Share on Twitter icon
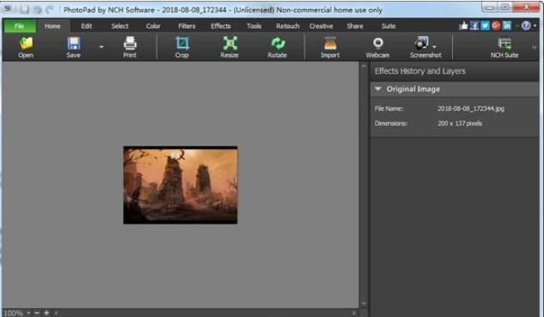 pyautogui.click(x=485, y=26)
